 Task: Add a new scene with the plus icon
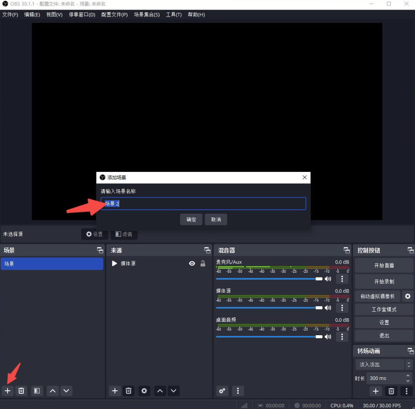[x=8, y=391]
